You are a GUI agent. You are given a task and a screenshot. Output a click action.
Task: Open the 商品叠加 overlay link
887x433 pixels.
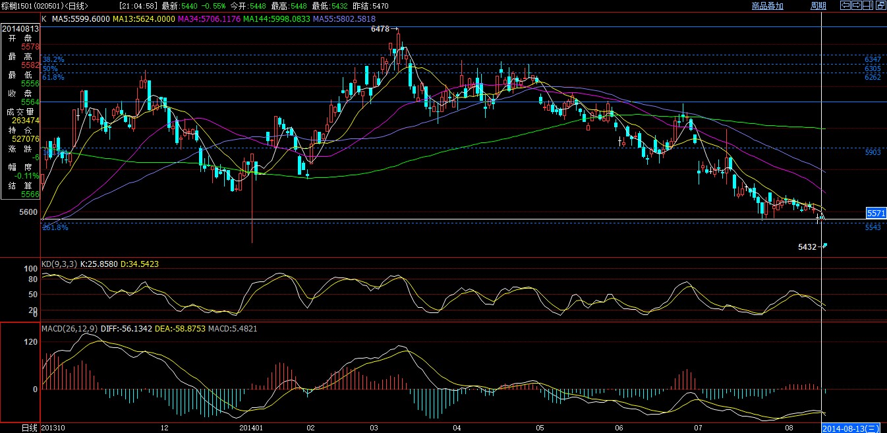tap(767, 6)
